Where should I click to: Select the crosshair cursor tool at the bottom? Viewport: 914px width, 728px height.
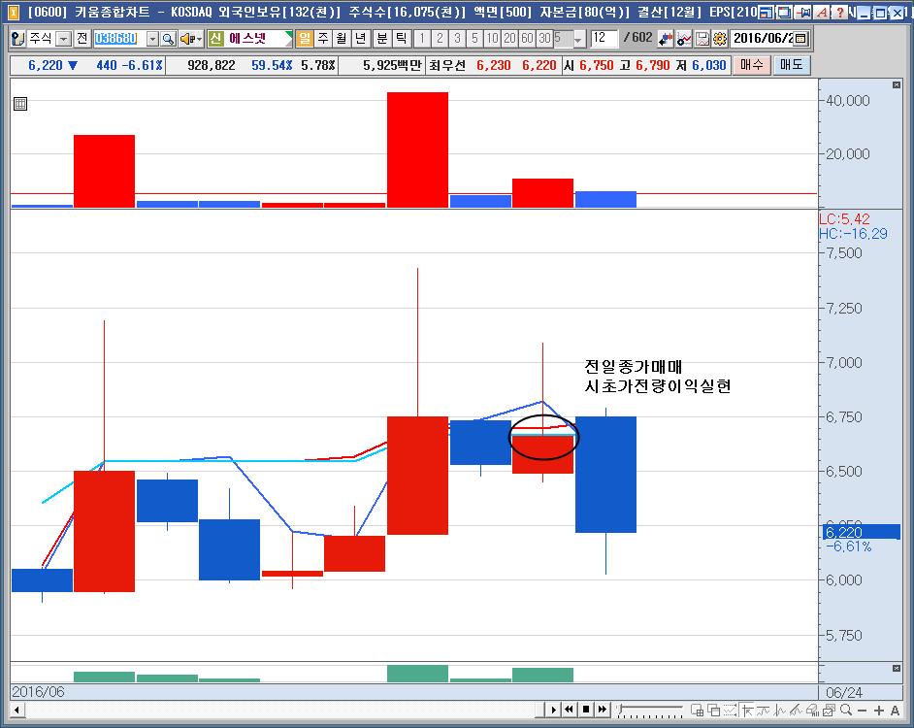click(747, 710)
